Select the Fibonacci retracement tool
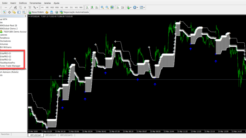246x138 pixels. tap(20, 7)
